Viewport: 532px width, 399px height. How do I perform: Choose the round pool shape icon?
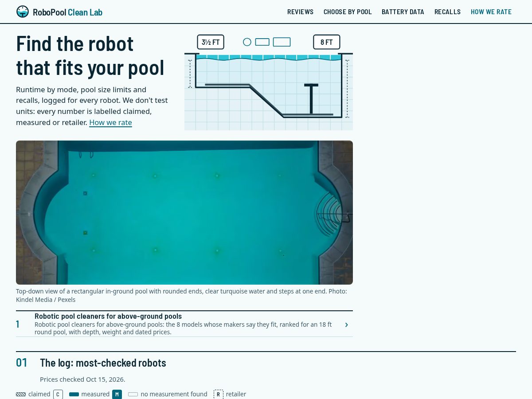point(247,42)
